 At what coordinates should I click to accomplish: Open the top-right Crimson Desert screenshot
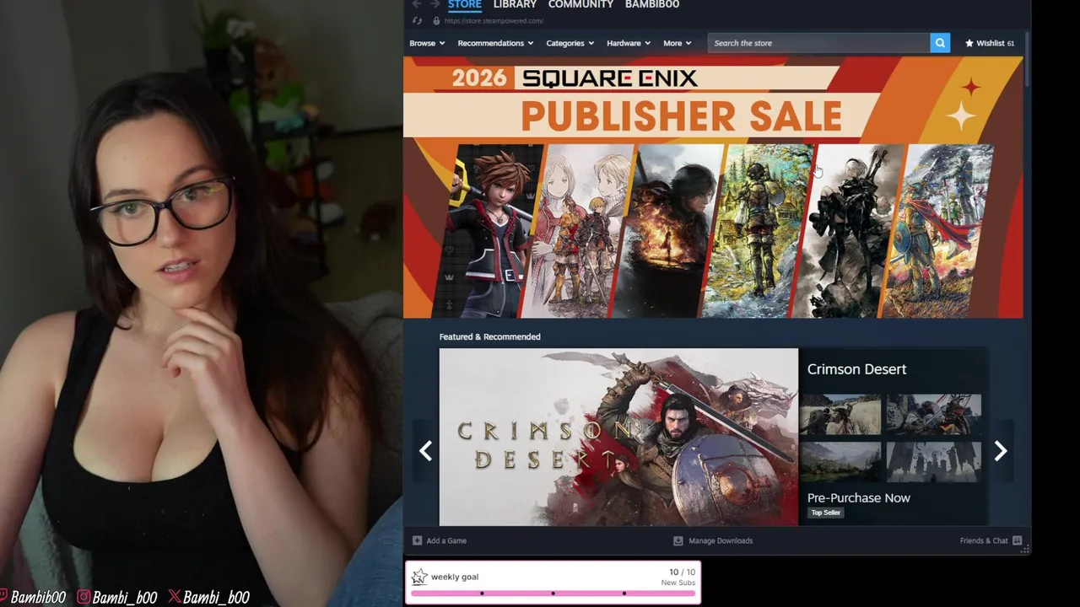(x=933, y=414)
